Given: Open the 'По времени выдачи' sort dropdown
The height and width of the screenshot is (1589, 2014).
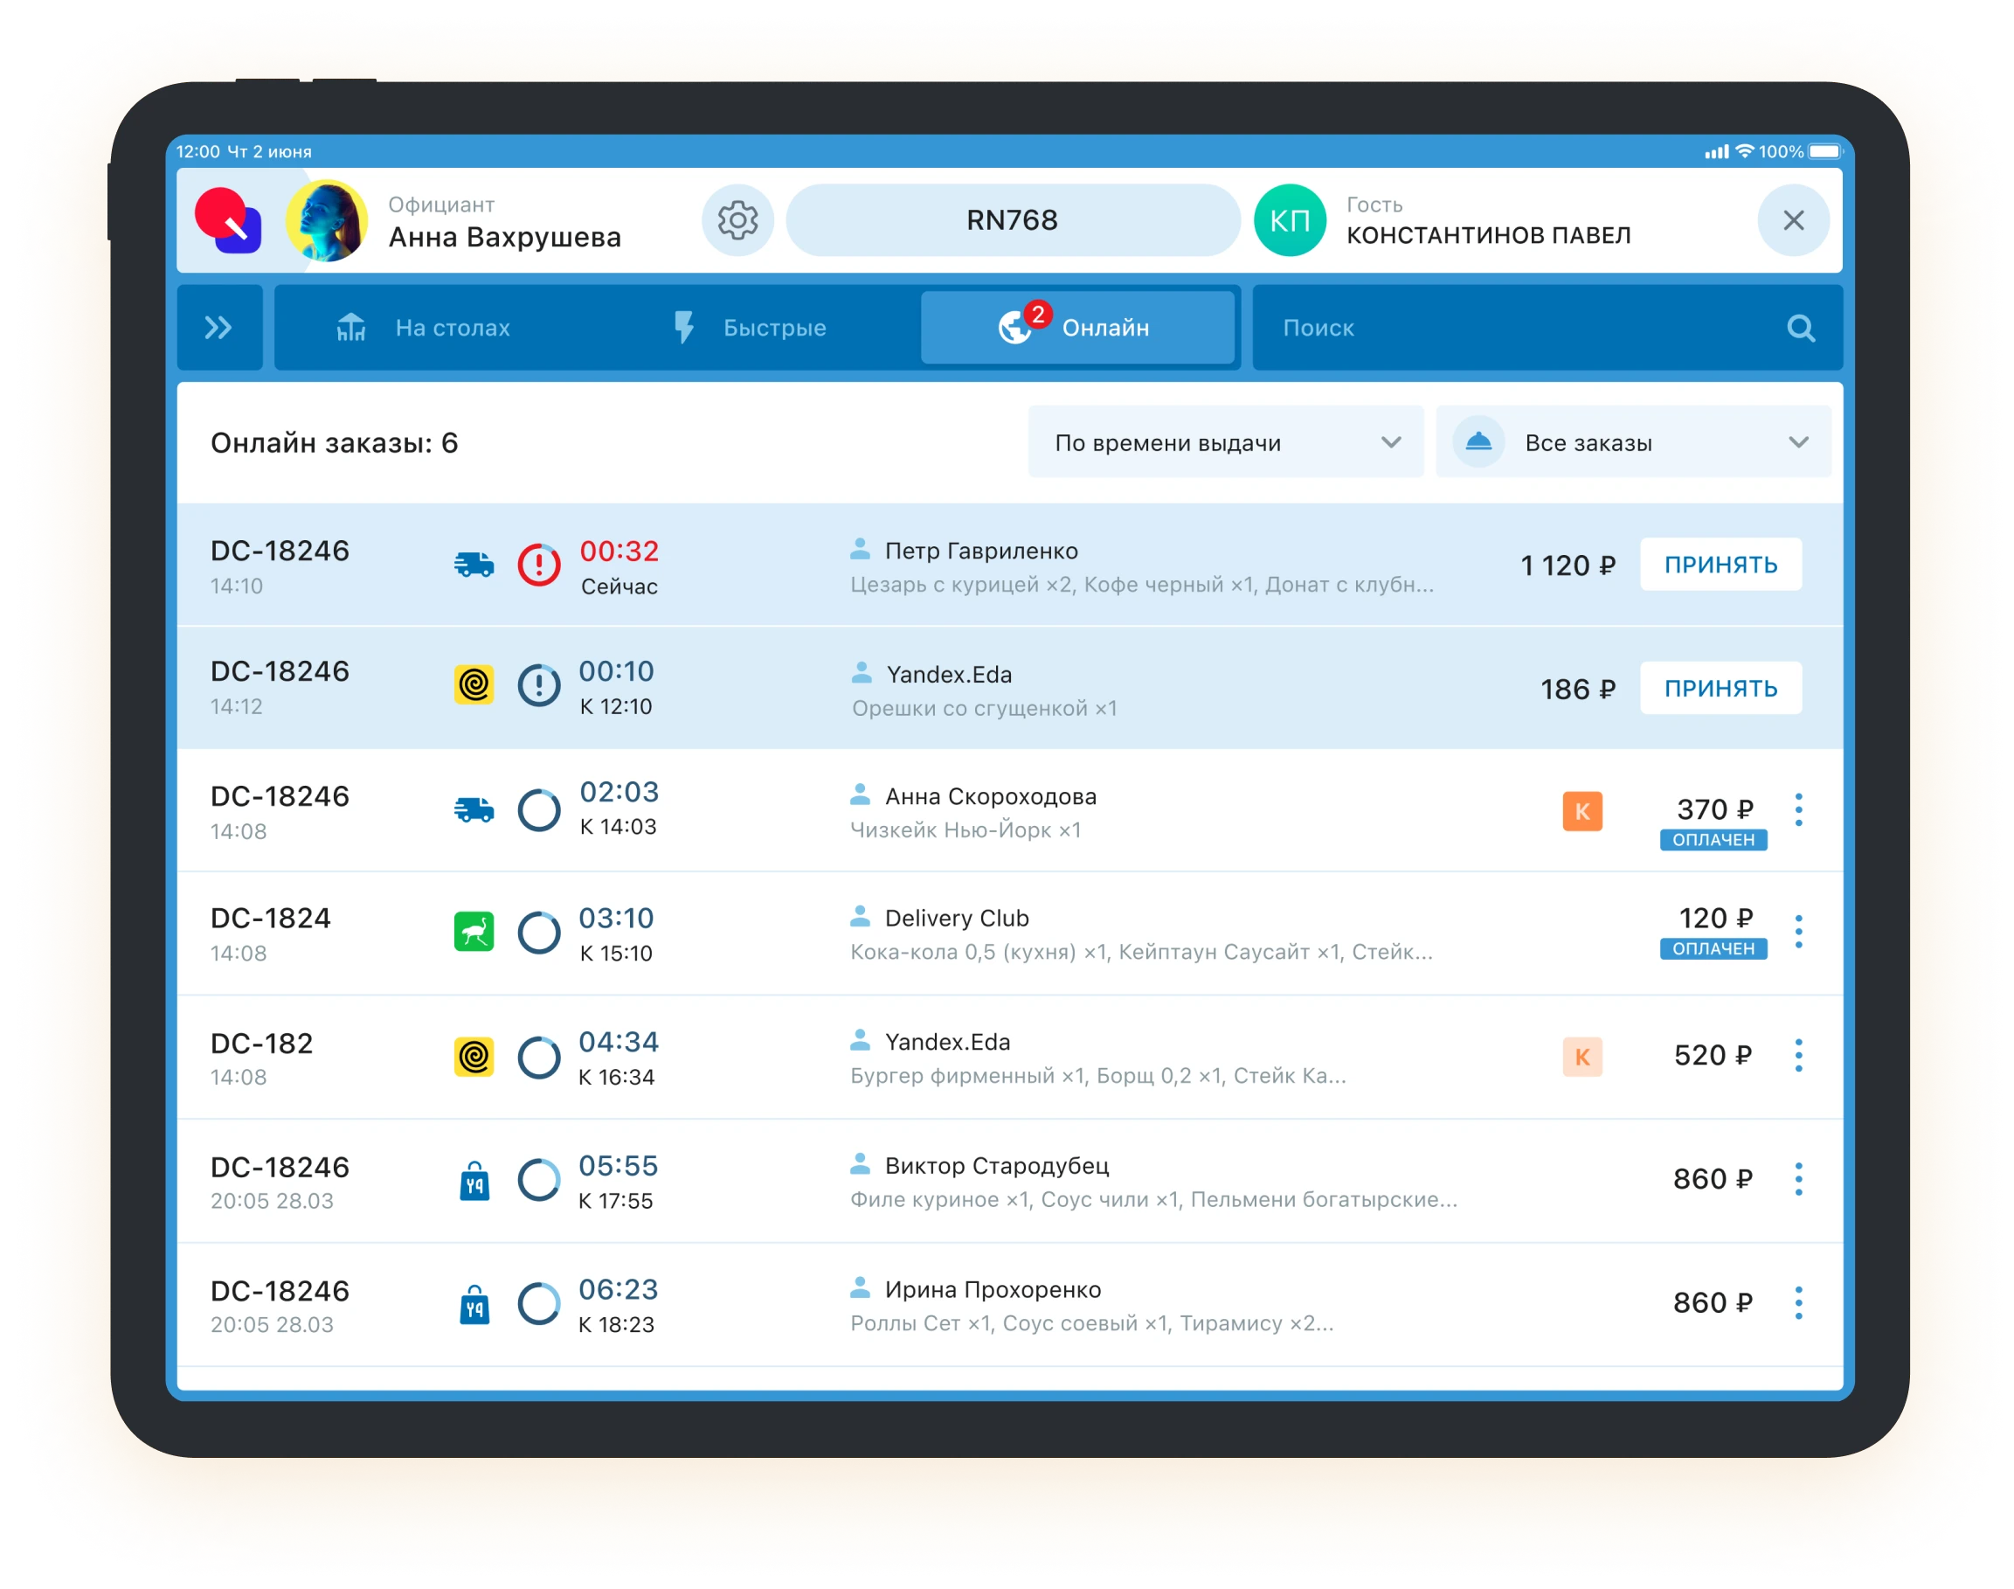Looking at the screenshot, I should tap(1225, 443).
